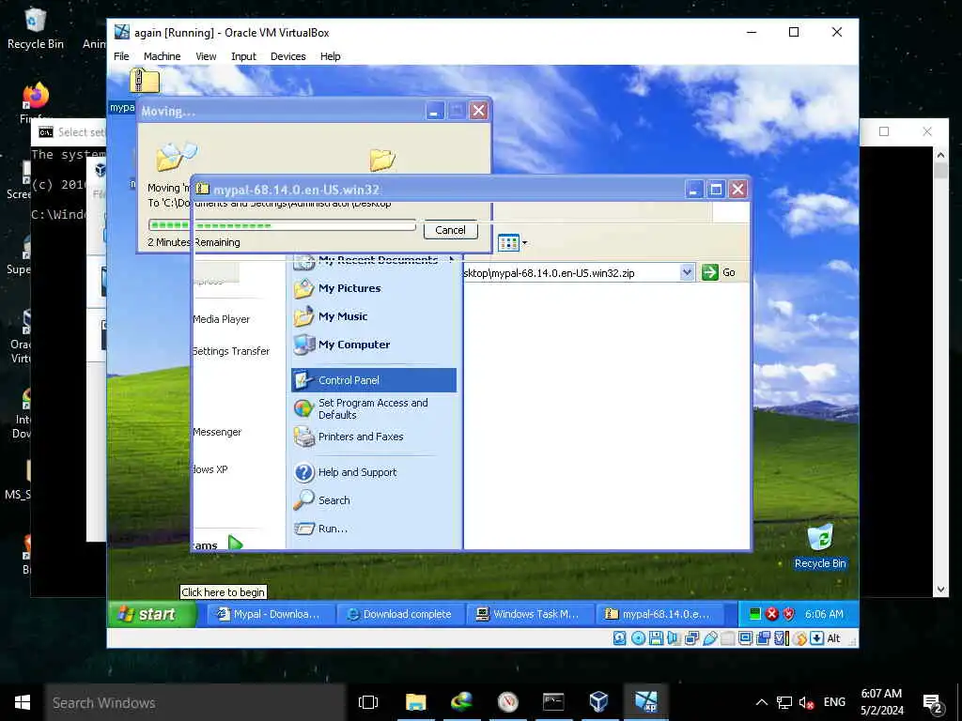
Task: Click VirtualBox mouse integration status icon
Action: (x=799, y=638)
